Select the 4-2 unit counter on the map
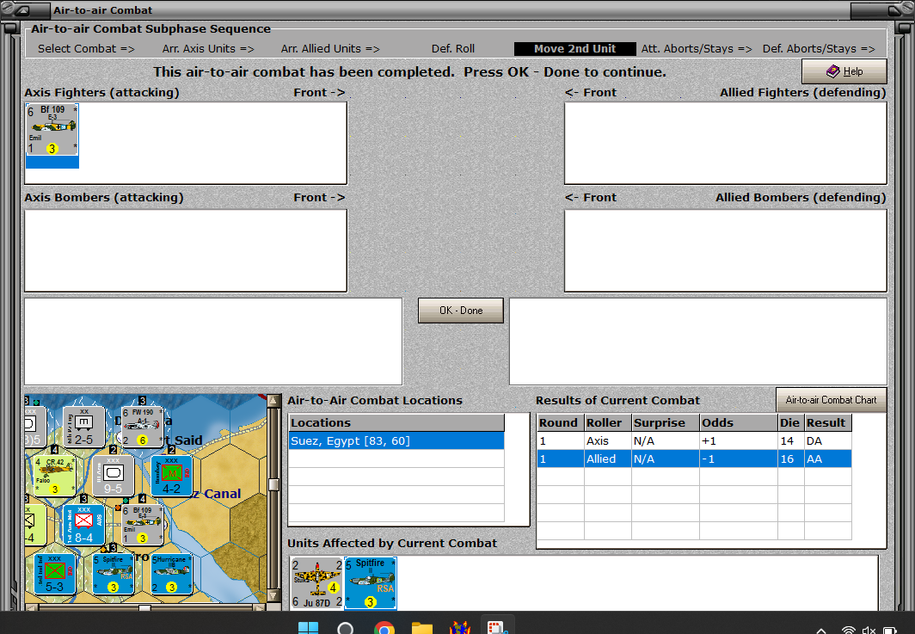The image size is (915, 634). coord(172,476)
